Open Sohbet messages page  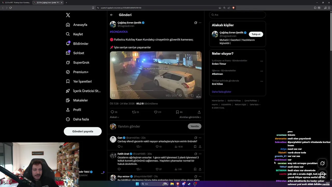75,53
